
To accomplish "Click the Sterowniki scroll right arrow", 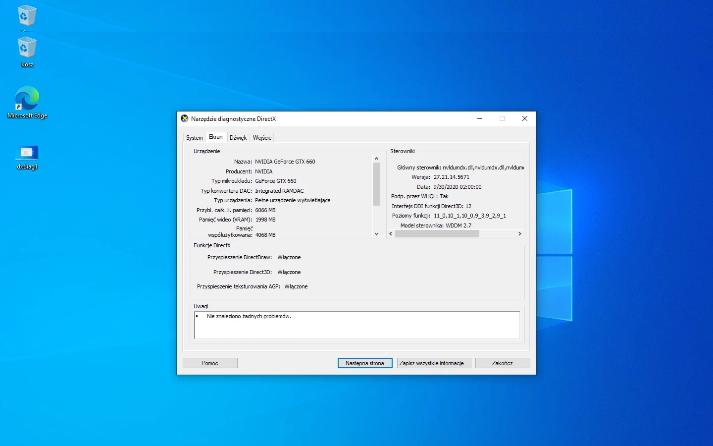I will (519, 234).
